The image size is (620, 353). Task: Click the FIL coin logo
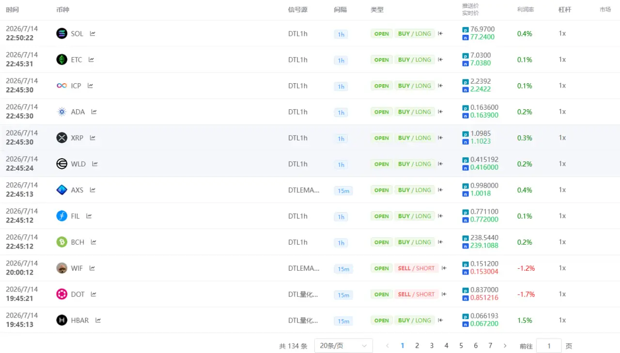tap(62, 216)
